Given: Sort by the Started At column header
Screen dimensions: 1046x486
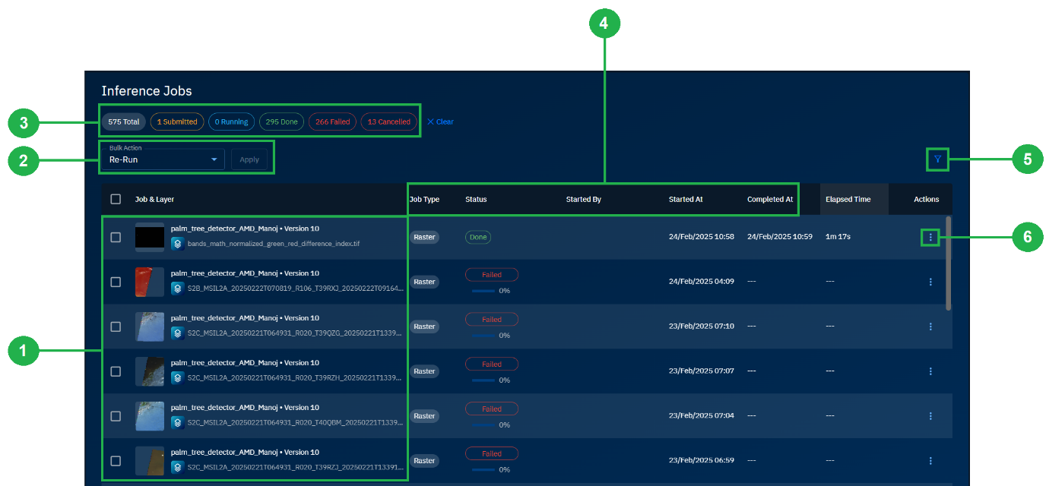Looking at the screenshot, I should click(x=685, y=200).
